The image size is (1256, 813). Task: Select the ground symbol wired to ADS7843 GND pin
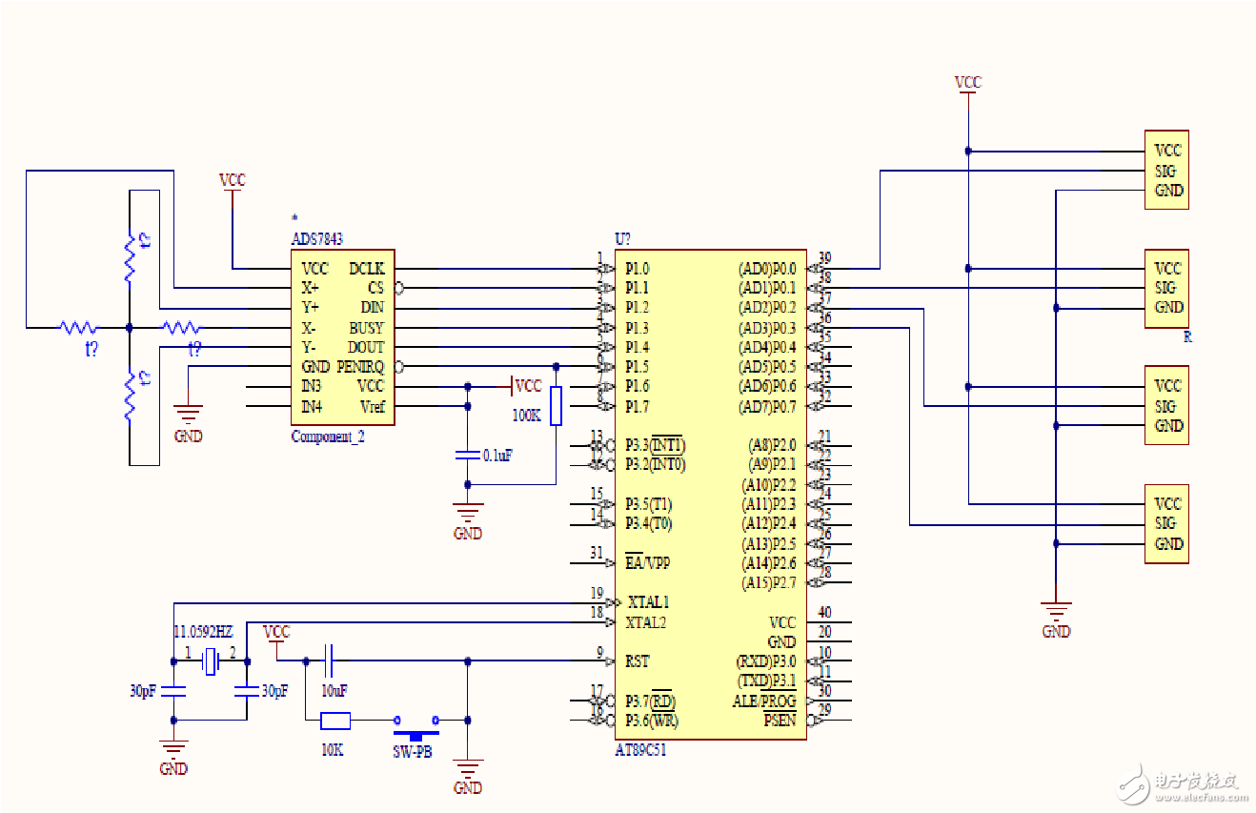[189, 414]
